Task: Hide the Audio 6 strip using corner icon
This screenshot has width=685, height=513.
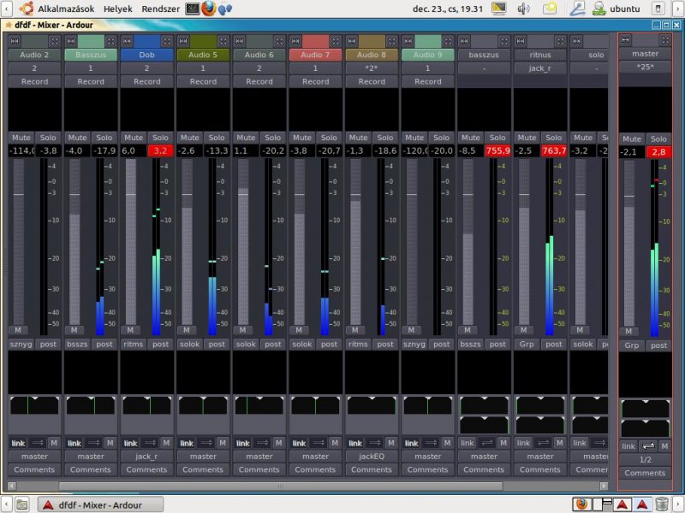Action: 279,41
